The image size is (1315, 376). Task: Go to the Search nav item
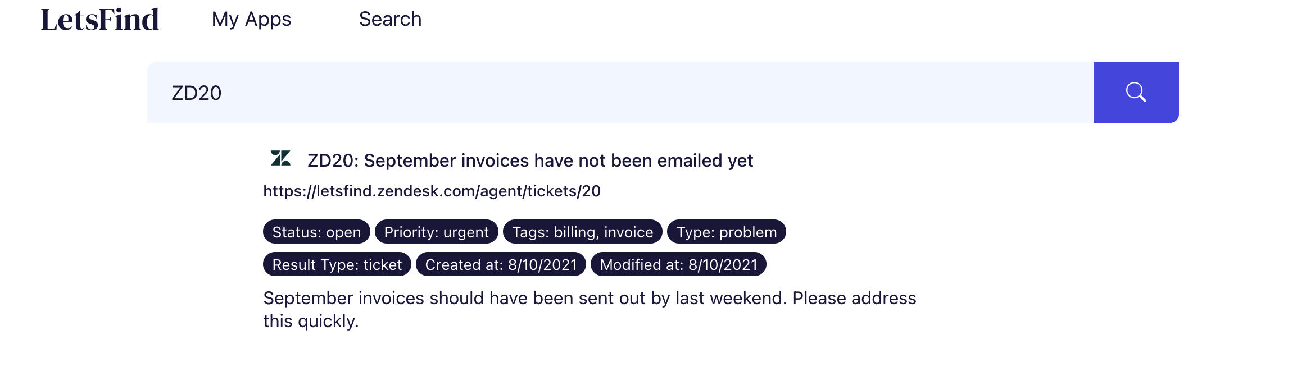[390, 19]
